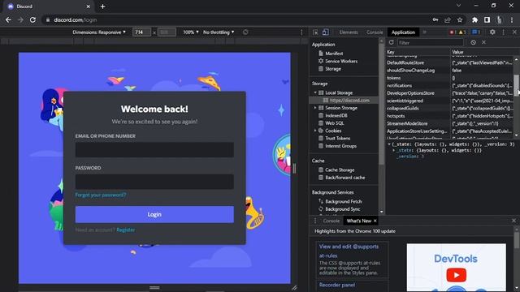This screenshot has width=520, height=292.
Task: Expand the Session Storage tree node
Action: pyautogui.click(x=315, y=108)
